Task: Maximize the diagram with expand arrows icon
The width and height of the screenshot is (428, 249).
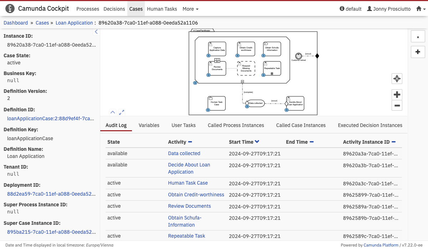Action: pos(122,112)
